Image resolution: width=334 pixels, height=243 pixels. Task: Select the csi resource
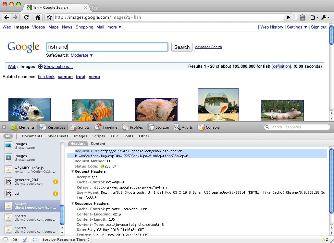30,193
